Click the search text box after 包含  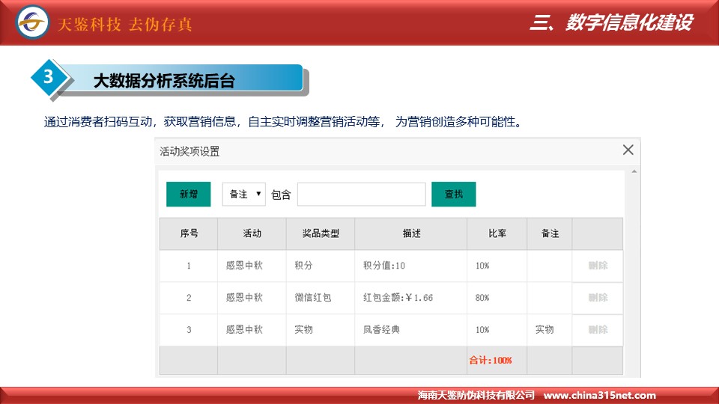coord(361,195)
